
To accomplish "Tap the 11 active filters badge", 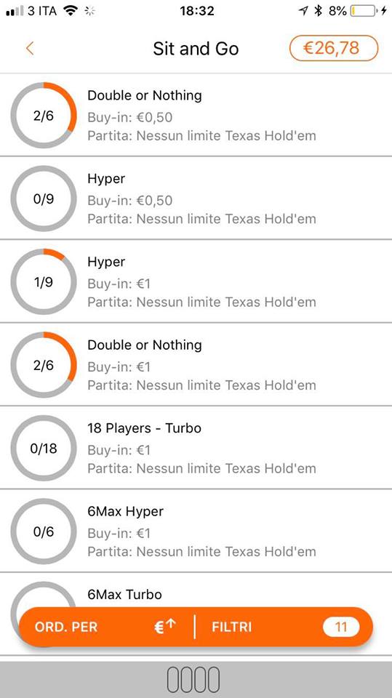I will pyautogui.click(x=341, y=627).
